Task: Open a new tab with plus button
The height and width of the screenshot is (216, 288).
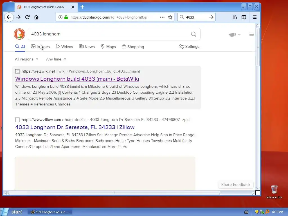Action: click(82, 7)
